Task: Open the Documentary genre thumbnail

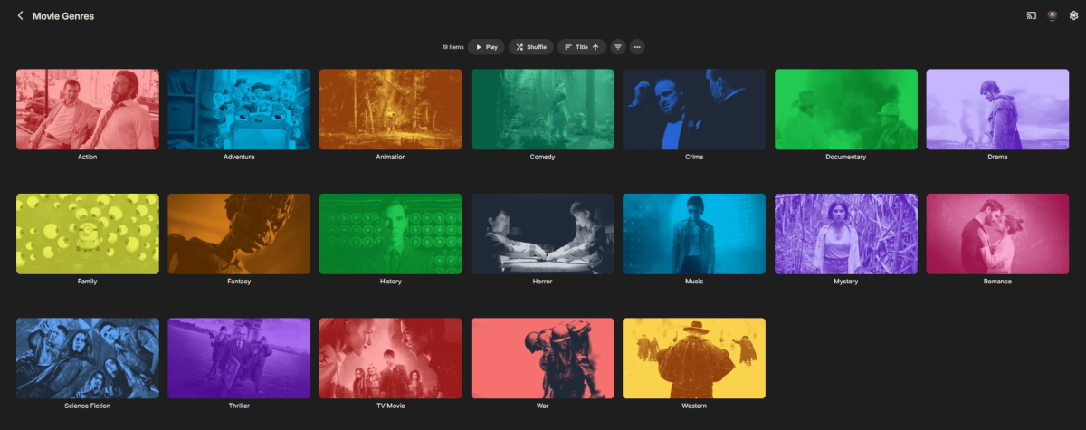Action: point(846,110)
